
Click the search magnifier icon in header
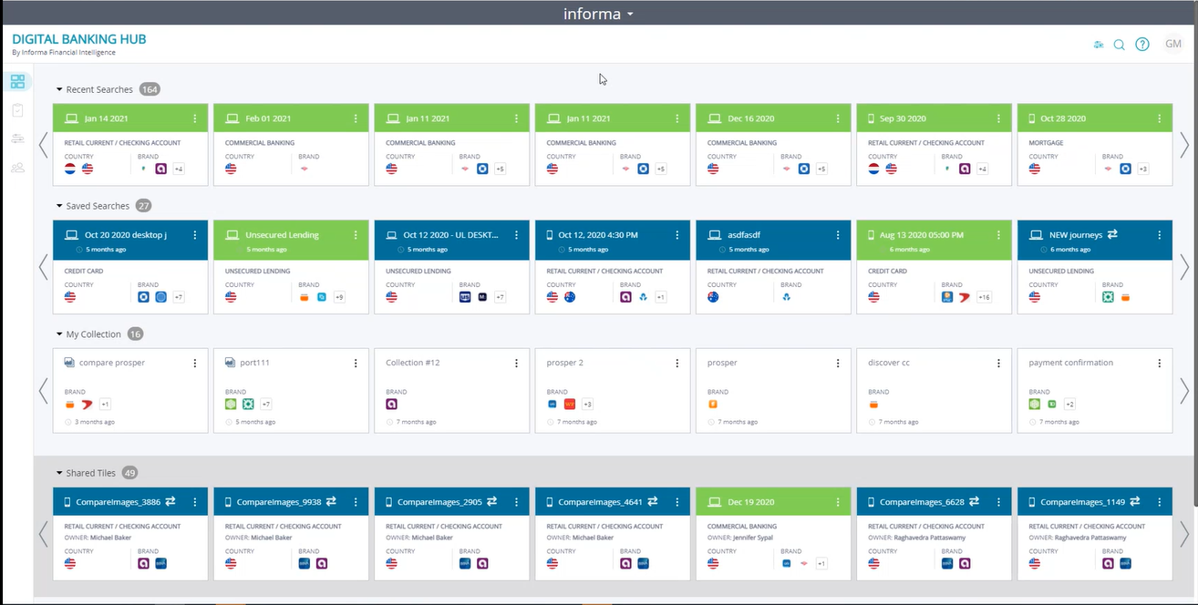click(x=1120, y=45)
